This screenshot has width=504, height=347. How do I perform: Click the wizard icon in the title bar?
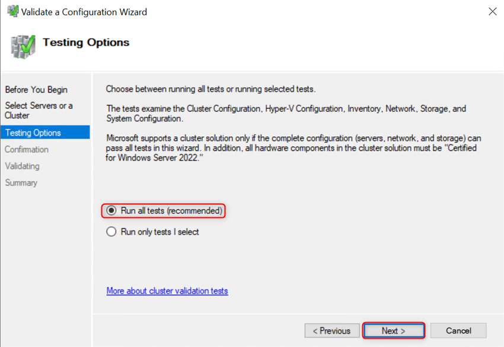click(x=12, y=11)
